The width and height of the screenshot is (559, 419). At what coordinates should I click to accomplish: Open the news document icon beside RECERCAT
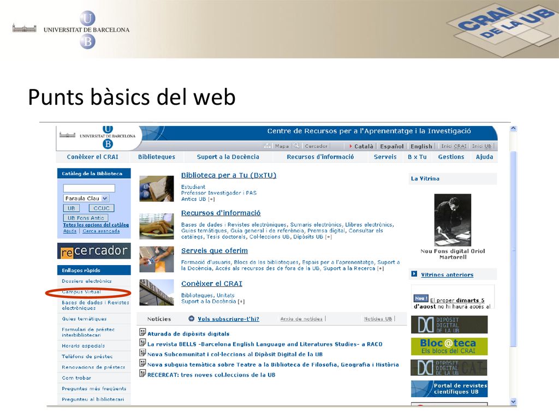[x=142, y=374]
